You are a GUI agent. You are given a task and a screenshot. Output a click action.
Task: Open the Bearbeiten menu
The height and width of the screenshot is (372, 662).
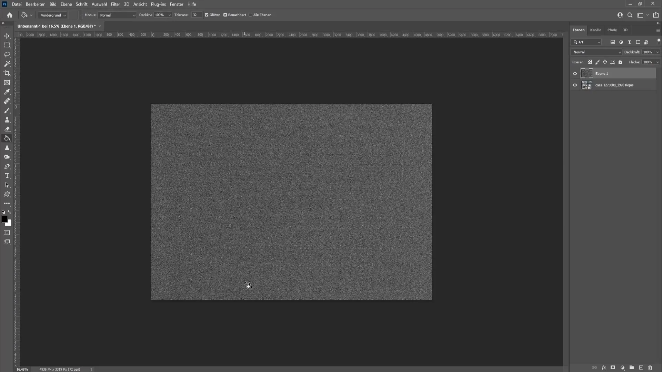[x=36, y=4]
